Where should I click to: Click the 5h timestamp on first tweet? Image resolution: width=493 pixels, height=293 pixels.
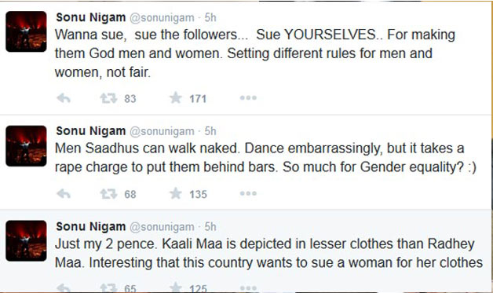pos(210,17)
